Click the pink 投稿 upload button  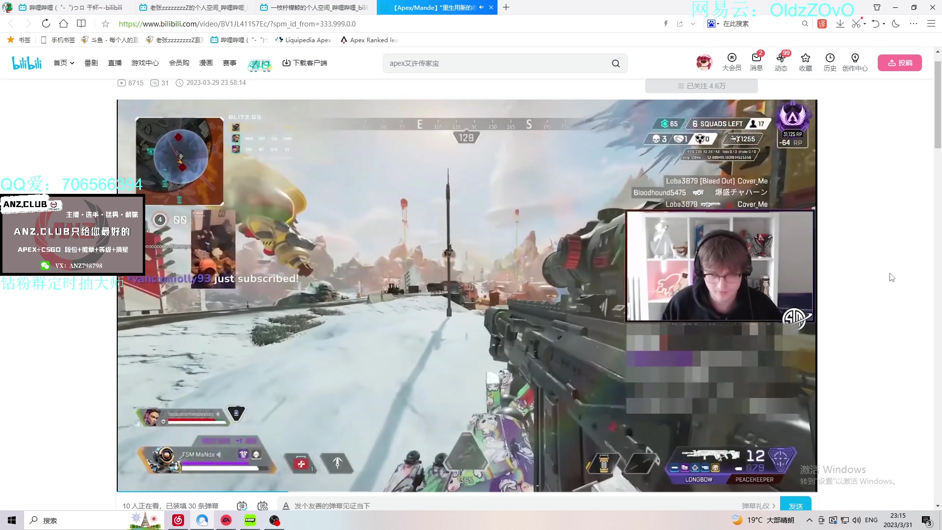point(899,63)
